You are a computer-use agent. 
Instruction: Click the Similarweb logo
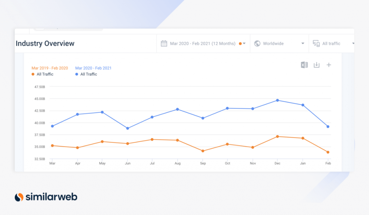[46, 197]
